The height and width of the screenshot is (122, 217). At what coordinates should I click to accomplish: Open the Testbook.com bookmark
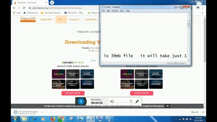(x=31, y=13)
